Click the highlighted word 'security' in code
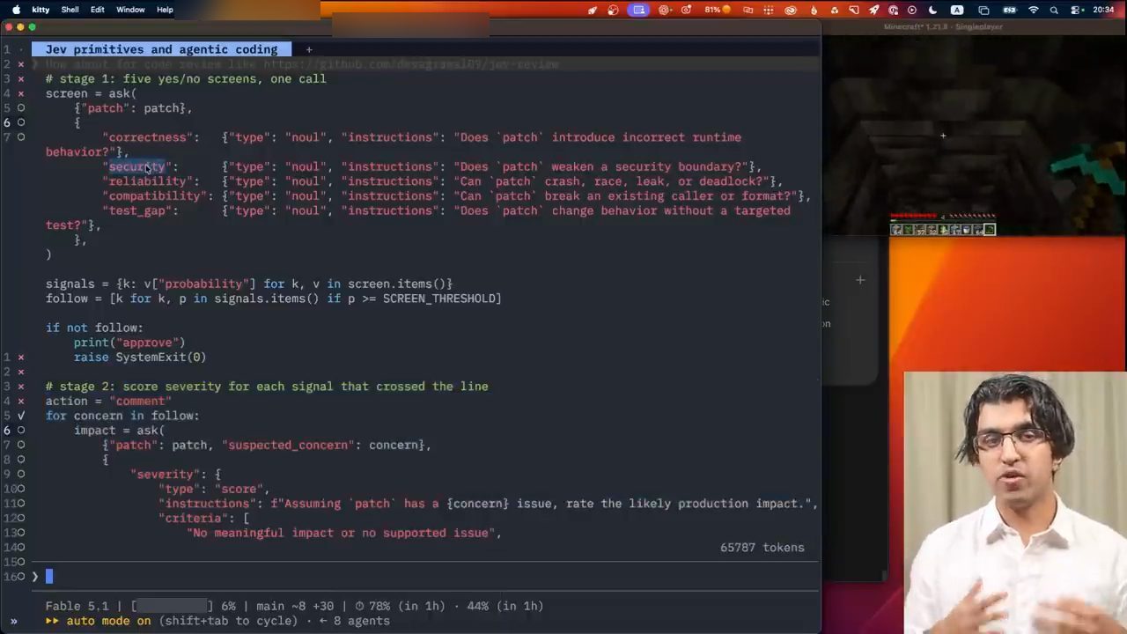 [x=136, y=166]
